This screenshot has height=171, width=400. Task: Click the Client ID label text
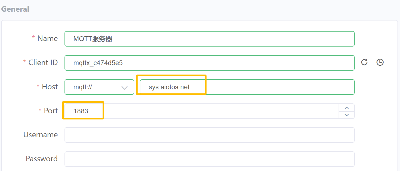[x=43, y=63]
